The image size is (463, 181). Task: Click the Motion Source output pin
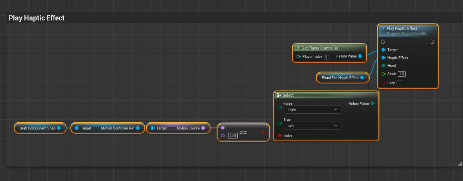pos(203,128)
